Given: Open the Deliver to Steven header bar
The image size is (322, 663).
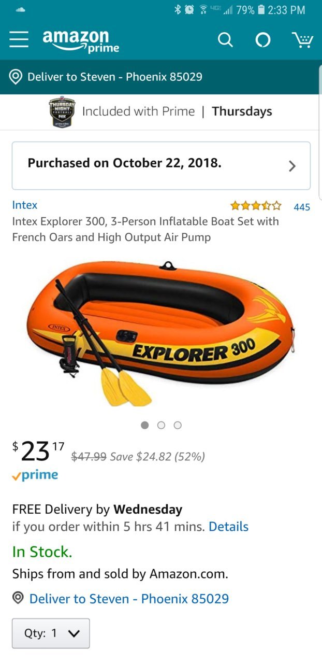Looking at the screenshot, I should (x=161, y=77).
